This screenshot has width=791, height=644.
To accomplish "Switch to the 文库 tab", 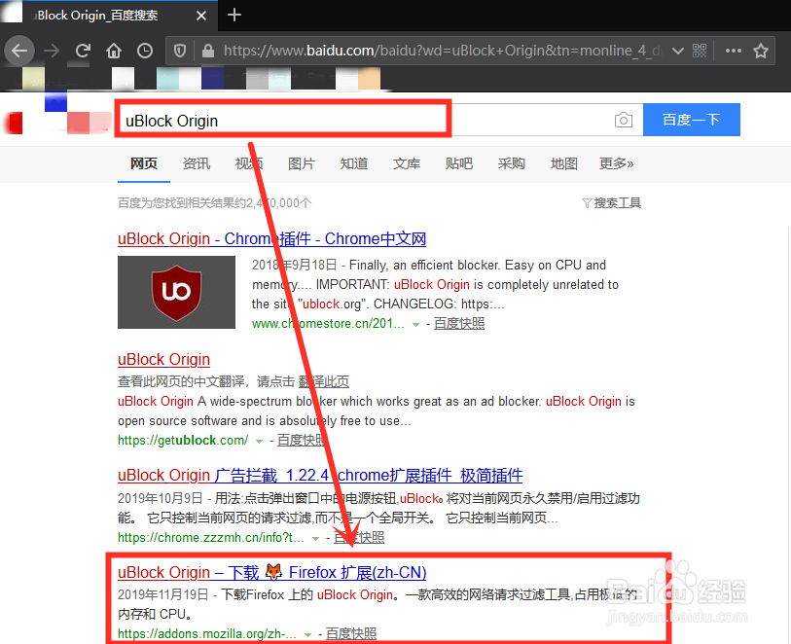I will (406, 163).
